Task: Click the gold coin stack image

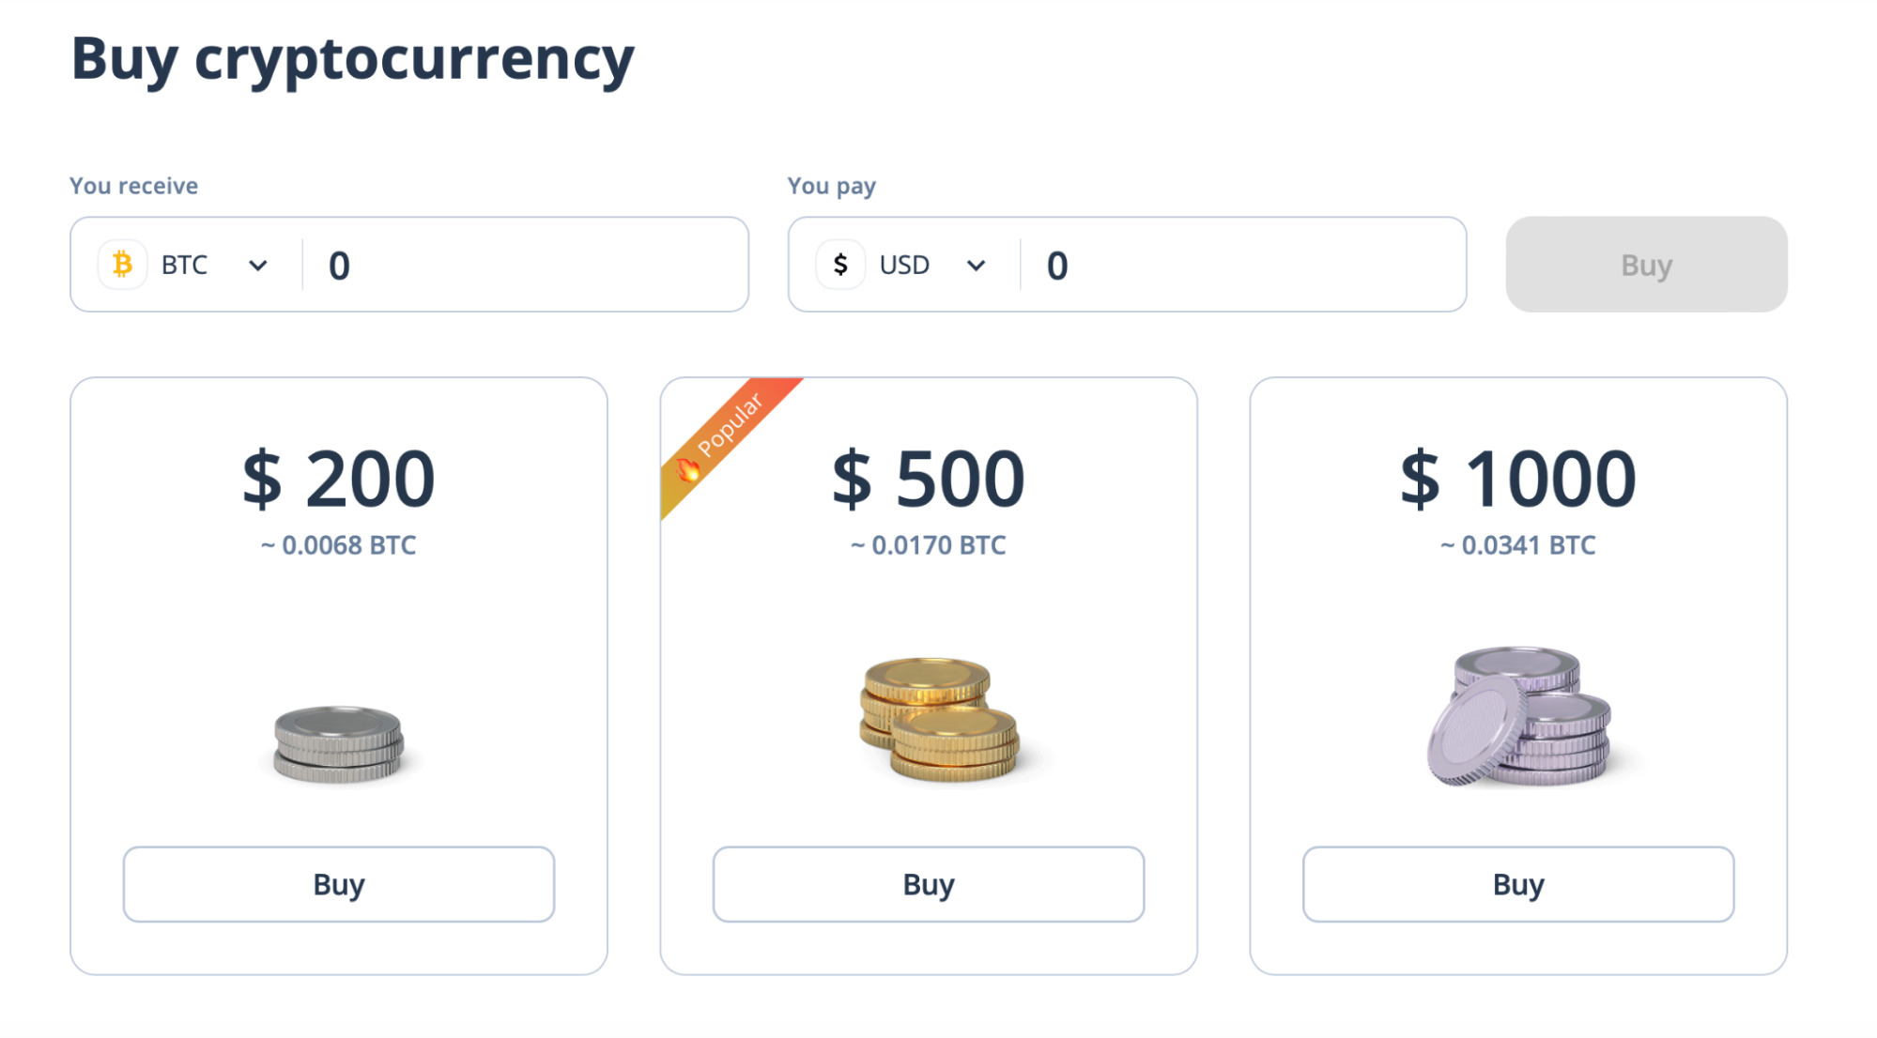Action: [x=940, y=719]
